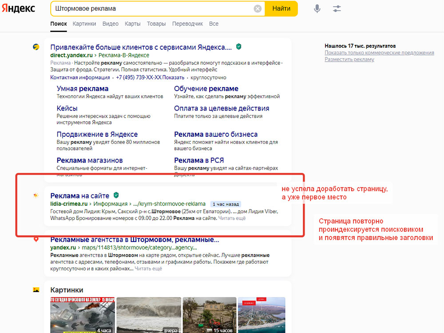Image resolution: width=444 pixels, height=333 pixels.
Task: Click the Решение интересных задач description under Кейсы
Action: (x=103, y=119)
